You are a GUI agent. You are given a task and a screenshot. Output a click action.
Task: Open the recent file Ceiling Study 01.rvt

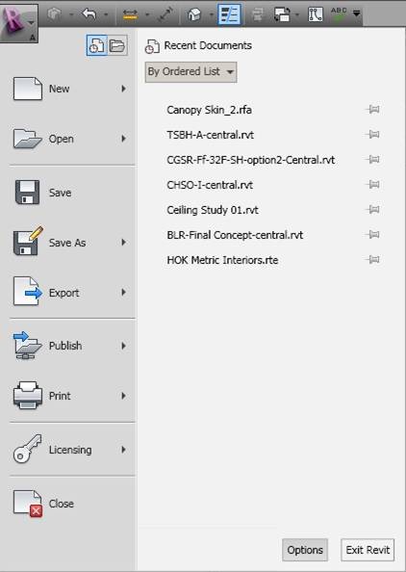(213, 210)
